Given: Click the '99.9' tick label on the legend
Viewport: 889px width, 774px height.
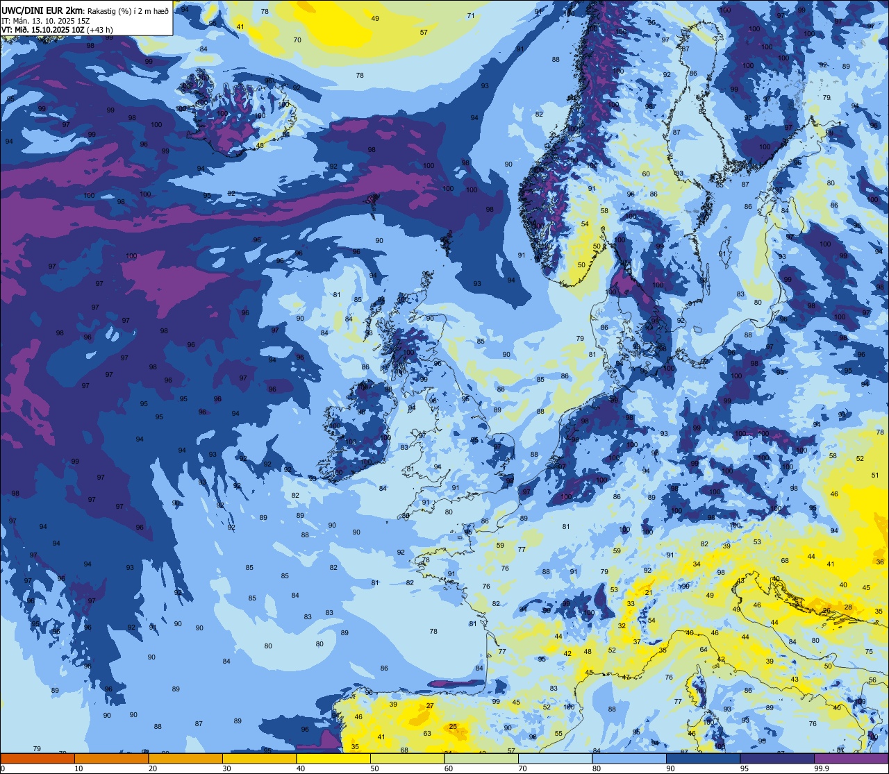Looking at the screenshot, I should (822, 768).
